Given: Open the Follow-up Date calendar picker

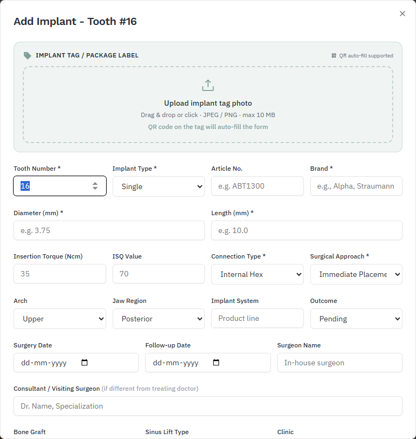Looking at the screenshot, I should click(216, 363).
